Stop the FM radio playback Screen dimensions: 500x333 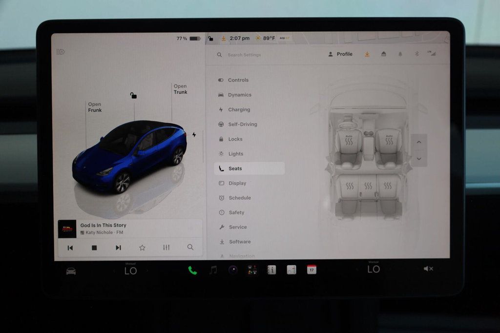point(94,248)
